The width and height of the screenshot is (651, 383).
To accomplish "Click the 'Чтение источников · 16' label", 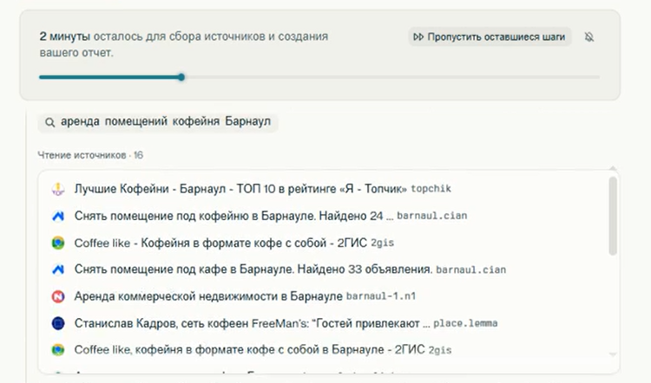I will point(90,155).
